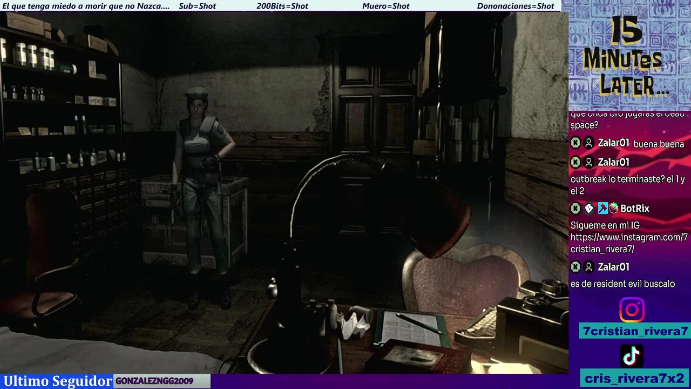Click the 'Sigueme en mi IG' message text
Screen dimensions: 691x389
pyautogui.click(x=605, y=225)
